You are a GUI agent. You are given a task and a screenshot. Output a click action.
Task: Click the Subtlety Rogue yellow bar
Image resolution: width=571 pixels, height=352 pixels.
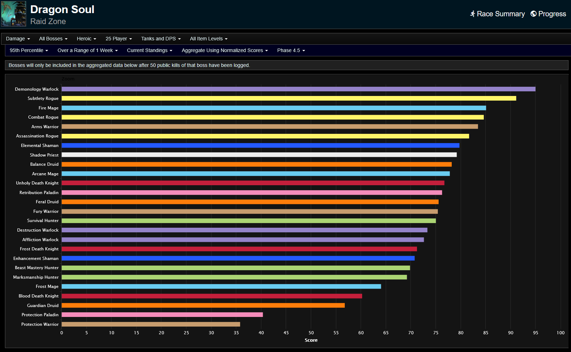pos(289,98)
